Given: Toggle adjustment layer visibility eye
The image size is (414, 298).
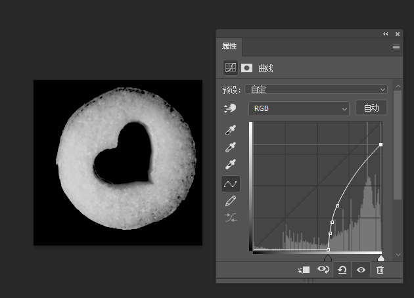Looking at the screenshot, I should click(x=361, y=270).
